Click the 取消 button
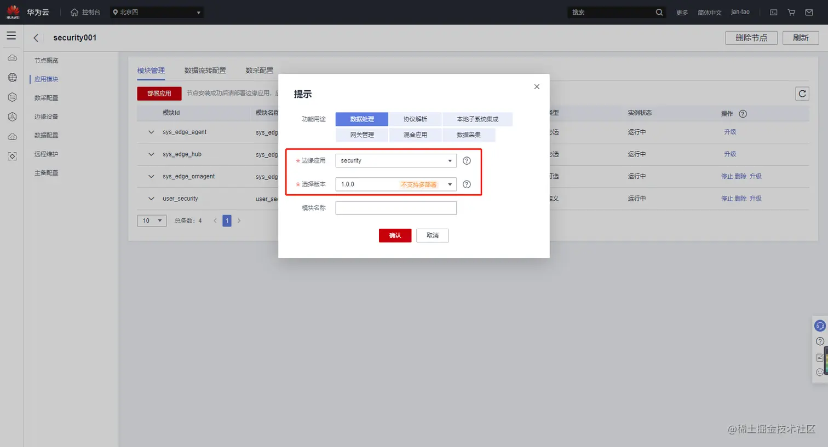This screenshot has height=447, width=828. tap(433, 236)
